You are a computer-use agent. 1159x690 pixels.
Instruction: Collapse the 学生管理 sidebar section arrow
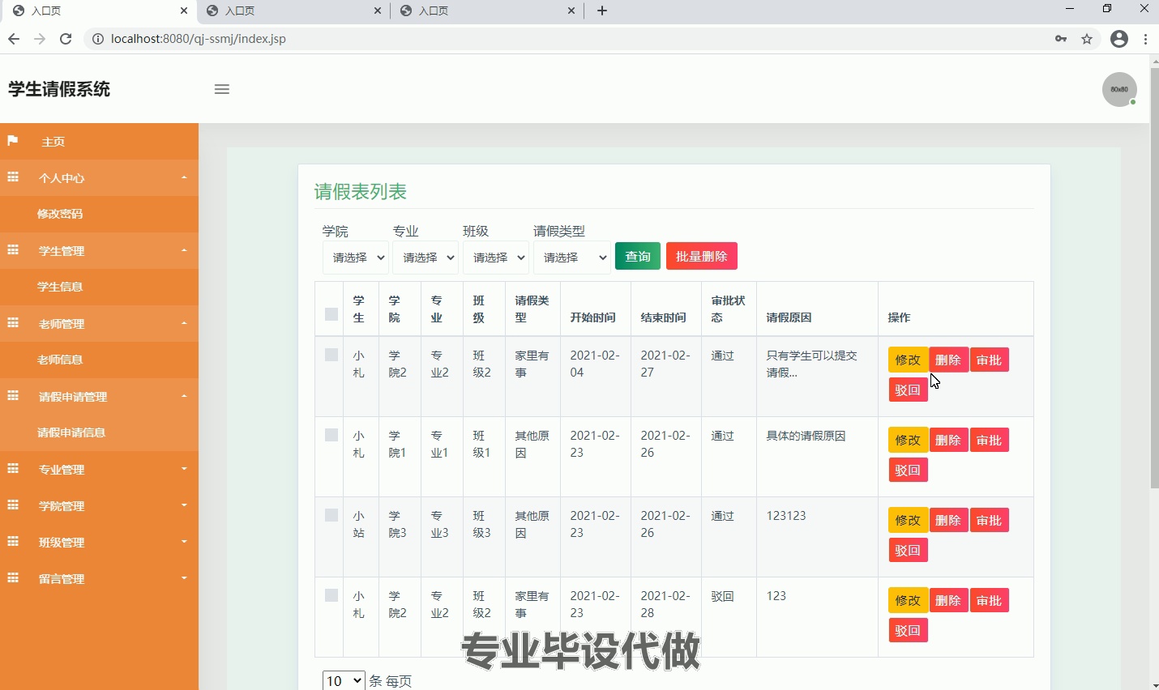[x=184, y=250]
